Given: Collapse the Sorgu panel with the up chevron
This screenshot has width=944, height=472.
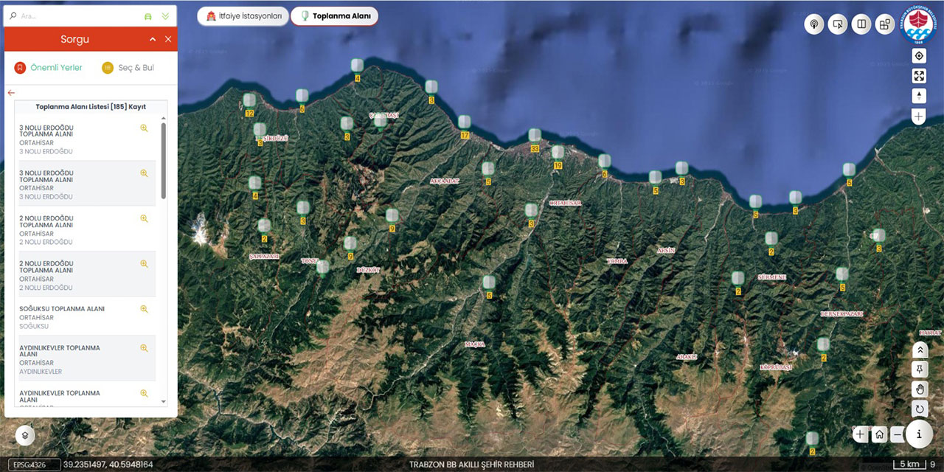Looking at the screenshot, I should pos(153,39).
